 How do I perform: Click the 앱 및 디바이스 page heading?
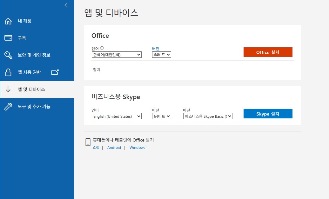click(111, 13)
